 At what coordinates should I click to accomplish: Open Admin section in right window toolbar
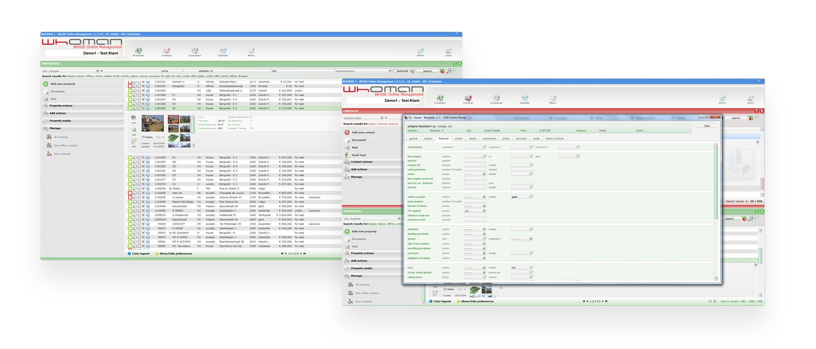point(722,99)
